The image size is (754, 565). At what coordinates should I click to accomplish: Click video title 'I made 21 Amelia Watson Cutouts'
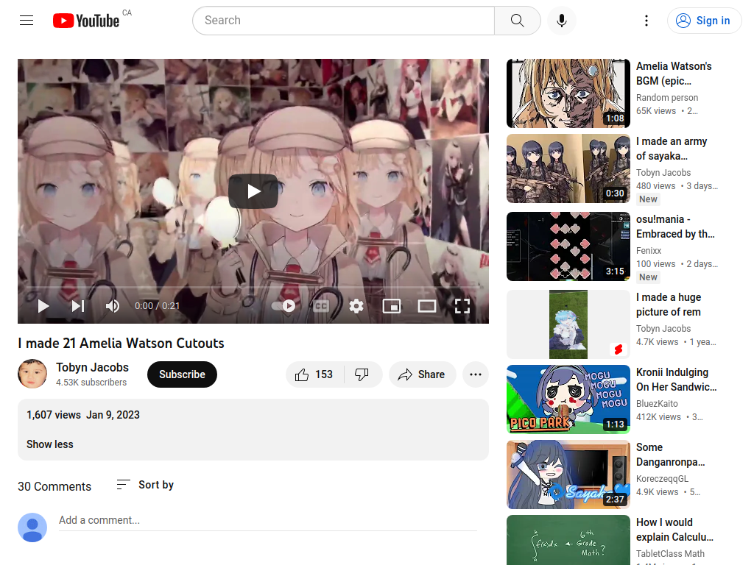click(x=121, y=343)
